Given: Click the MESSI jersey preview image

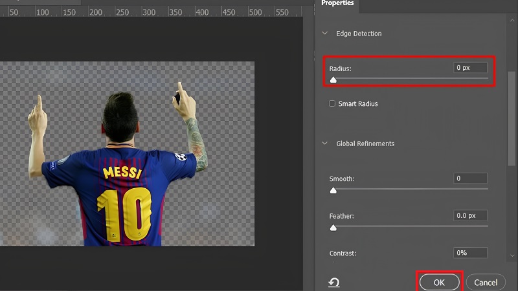Looking at the screenshot, I should pyautogui.click(x=127, y=153).
